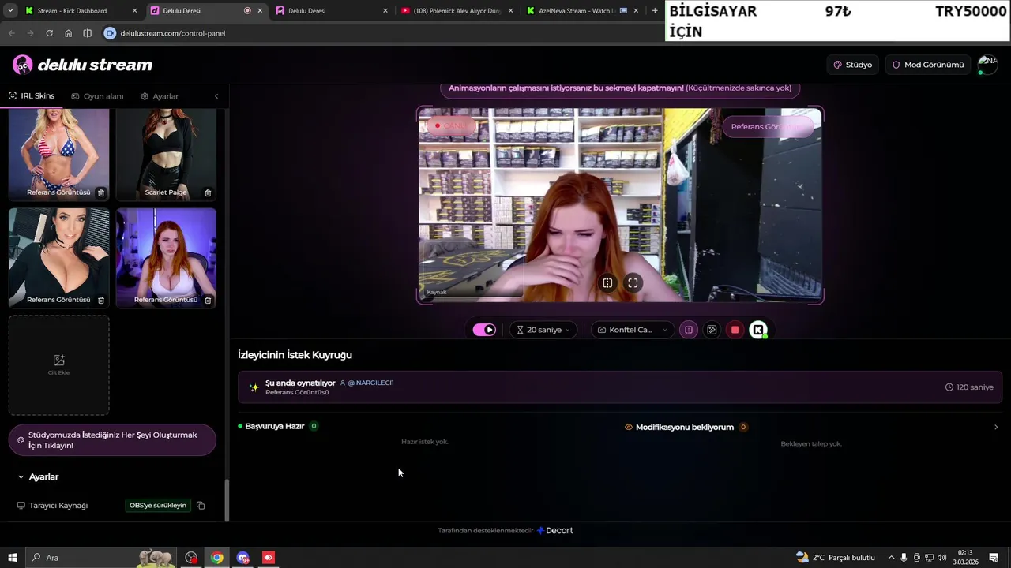Open the red AnyDesk taskbar icon
1011x568 pixels.
point(269,558)
